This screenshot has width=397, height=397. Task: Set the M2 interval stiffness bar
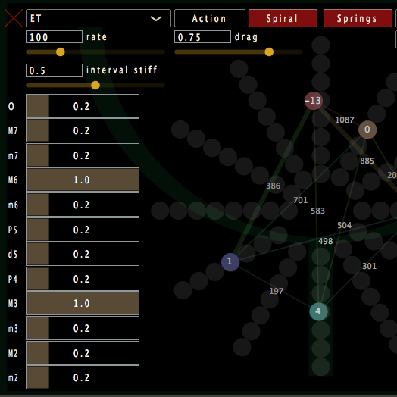click(83, 353)
